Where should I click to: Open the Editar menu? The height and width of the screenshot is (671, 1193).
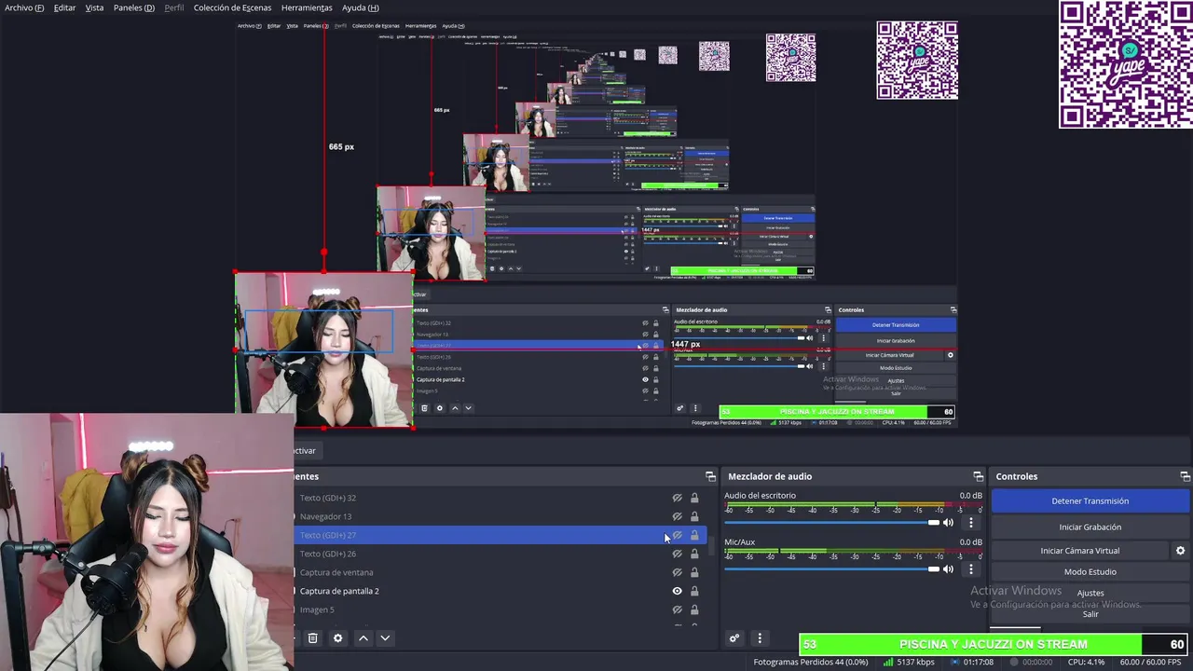coord(64,7)
